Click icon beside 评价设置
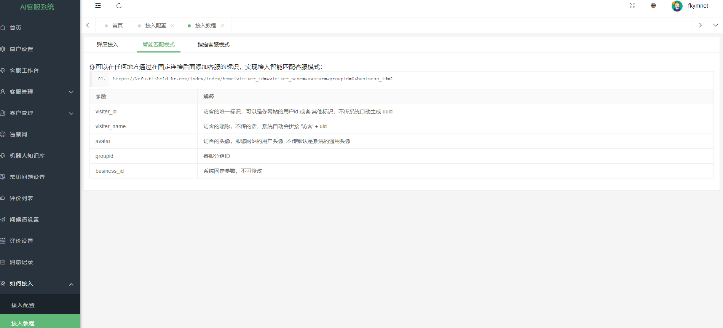Screen dimensions: 723x328 coord(3,241)
